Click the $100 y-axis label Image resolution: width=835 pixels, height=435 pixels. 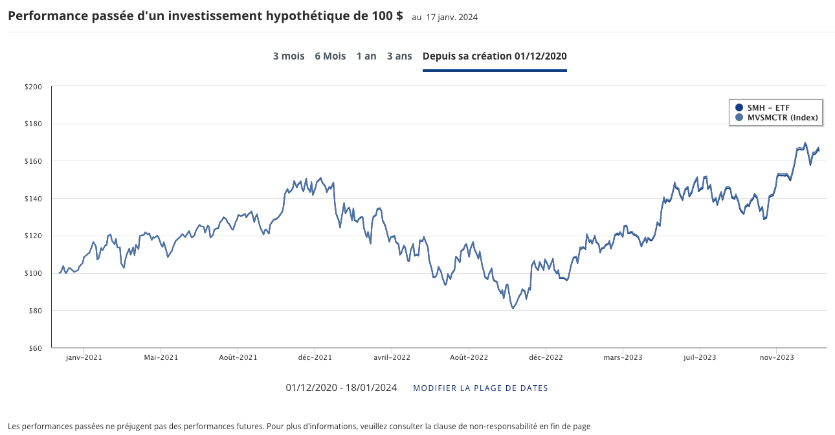[x=33, y=273]
